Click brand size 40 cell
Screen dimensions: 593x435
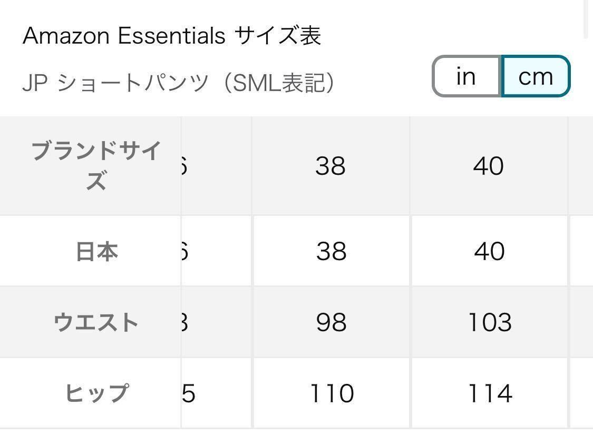click(x=489, y=165)
